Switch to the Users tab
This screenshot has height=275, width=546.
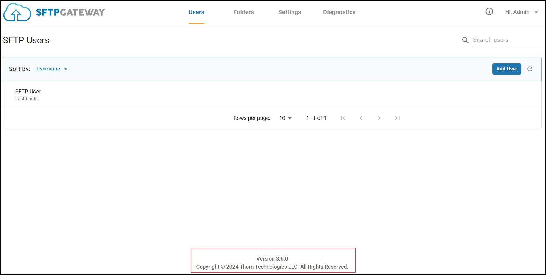point(196,12)
